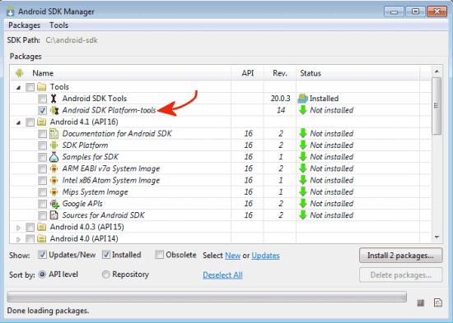Click the Sources for Android SDK icon
453x323 pixels.
[54, 215]
